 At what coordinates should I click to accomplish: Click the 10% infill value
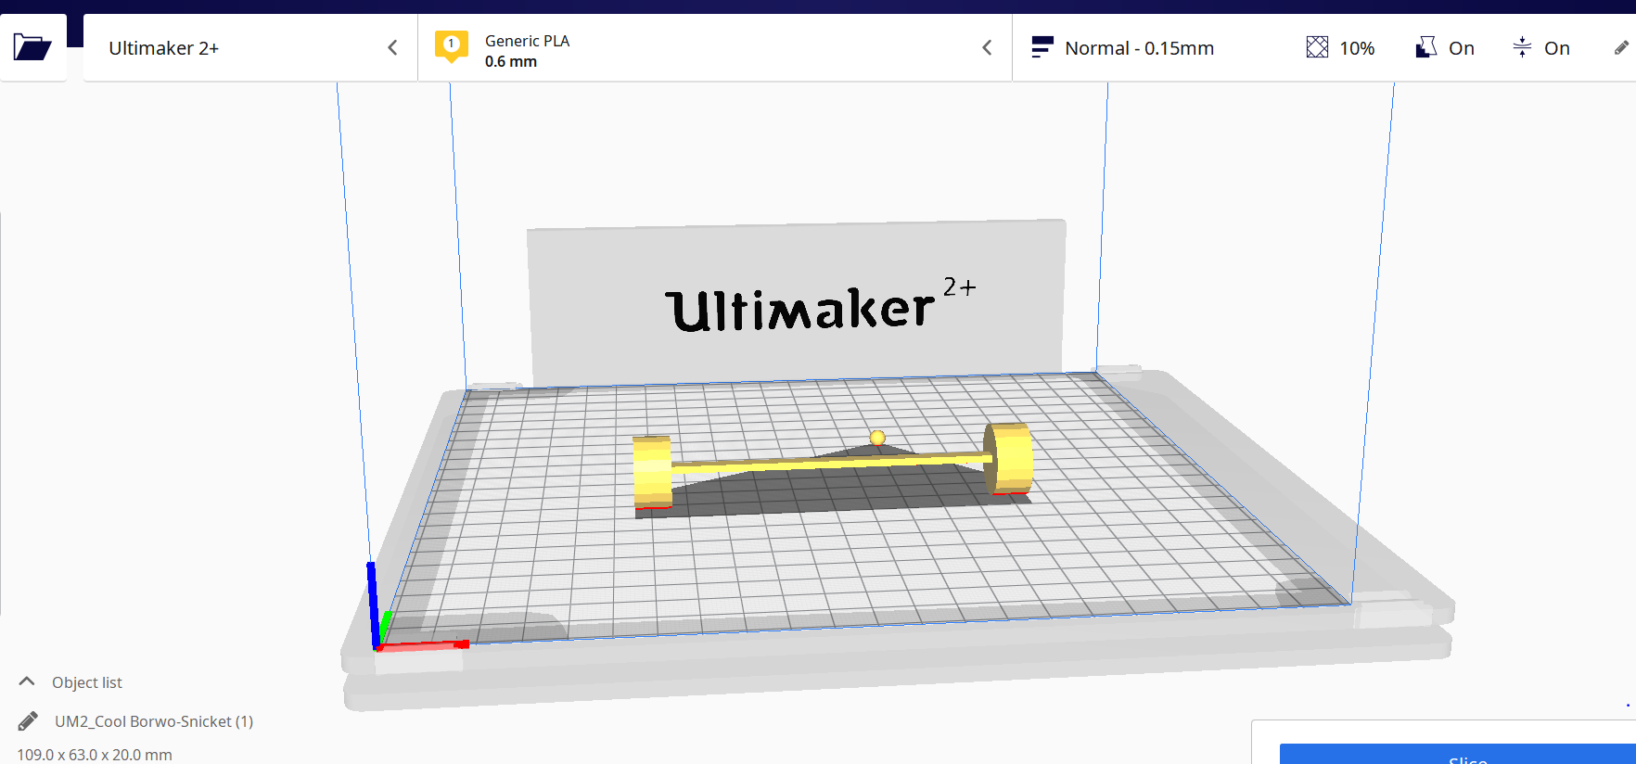1356,48
